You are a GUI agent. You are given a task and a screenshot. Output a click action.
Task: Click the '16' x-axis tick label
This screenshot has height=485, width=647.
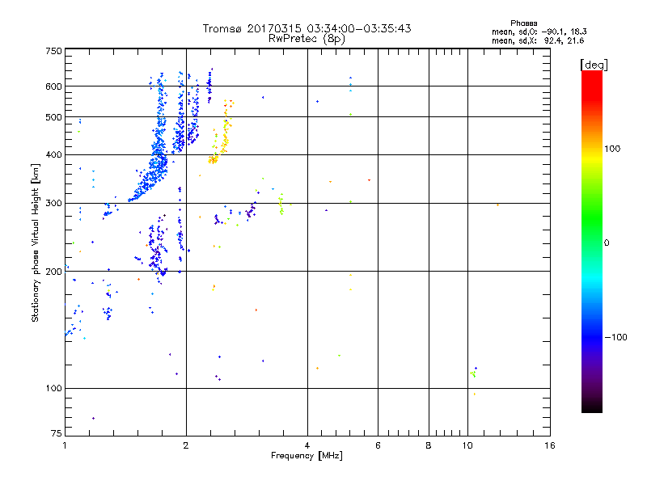[550, 445]
